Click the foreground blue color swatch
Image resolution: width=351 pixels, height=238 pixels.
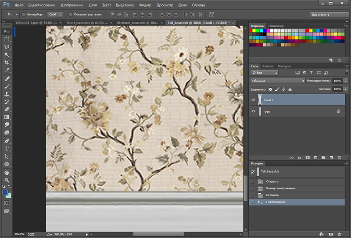click(6, 192)
